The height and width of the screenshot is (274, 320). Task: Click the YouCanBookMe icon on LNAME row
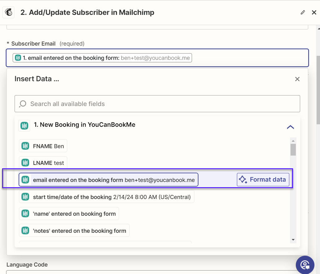tap(25, 163)
